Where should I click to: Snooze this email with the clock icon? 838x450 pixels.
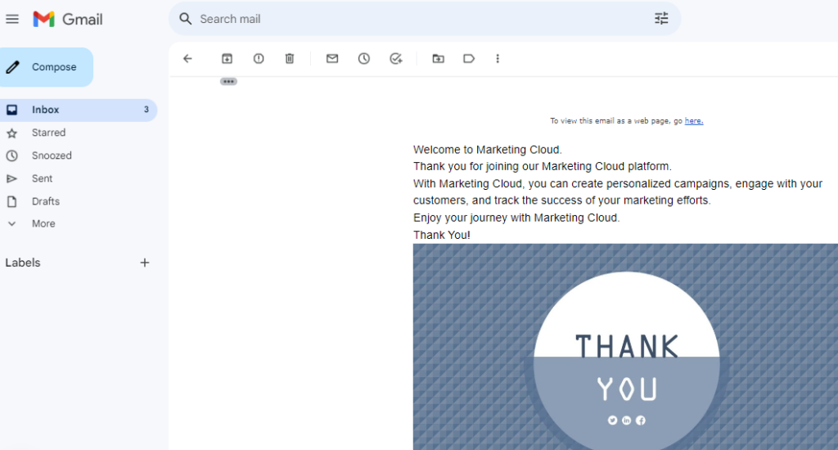click(x=364, y=59)
